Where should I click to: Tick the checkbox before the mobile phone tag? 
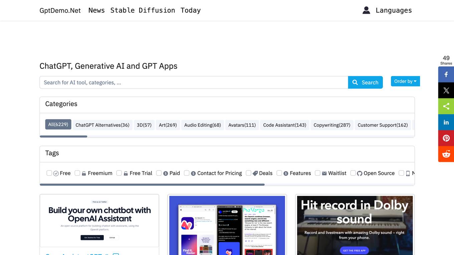(x=401, y=173)
